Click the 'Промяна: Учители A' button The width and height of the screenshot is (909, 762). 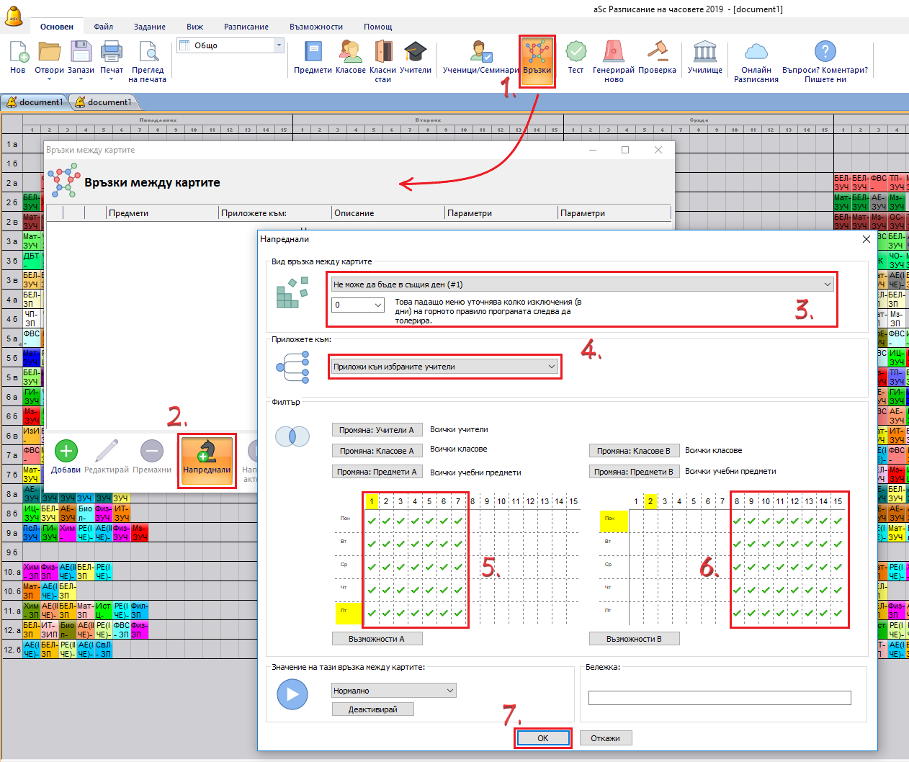[376, 430]
